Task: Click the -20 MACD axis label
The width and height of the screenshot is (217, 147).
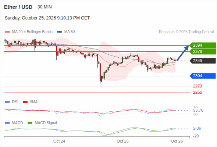Action: 196,136
